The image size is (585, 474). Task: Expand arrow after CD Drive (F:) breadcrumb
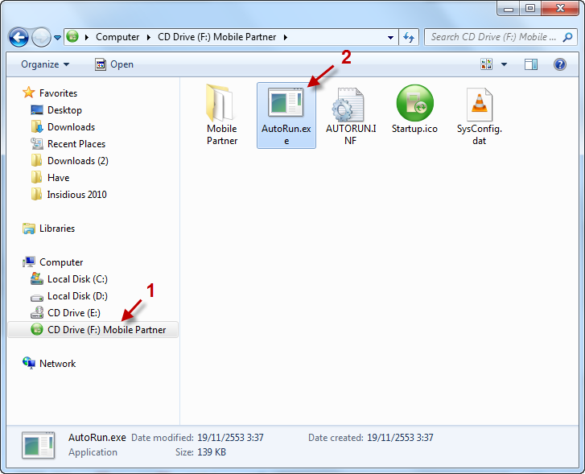pyautogui.click(x=286, y=37)
